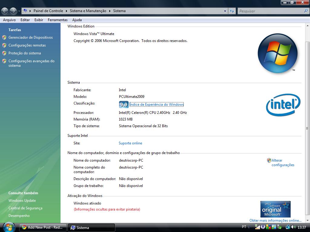Click the Alterar configurações link
310x232 pixels.
point(283,163)
